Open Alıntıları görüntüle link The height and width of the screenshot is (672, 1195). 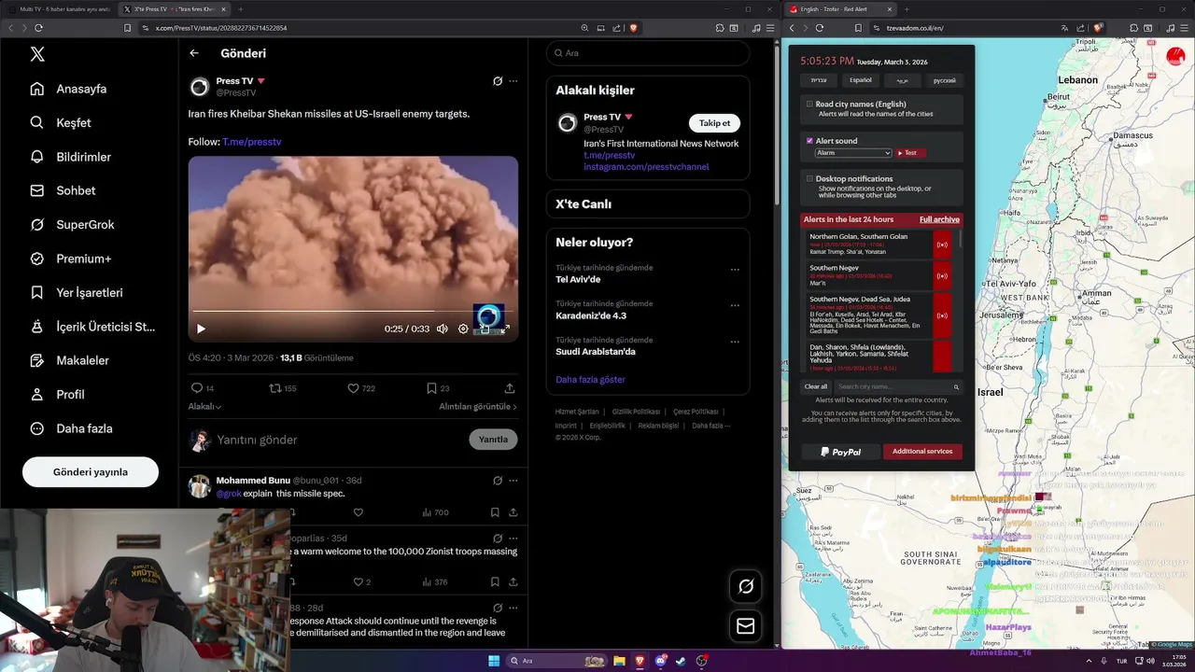478,407
